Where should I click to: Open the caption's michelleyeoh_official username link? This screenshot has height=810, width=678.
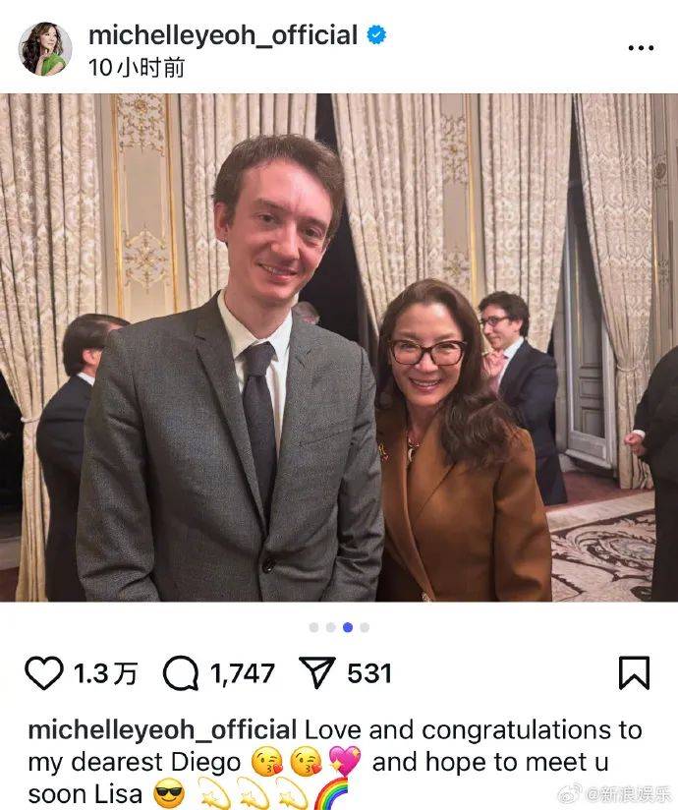click(x=162, y=730)
